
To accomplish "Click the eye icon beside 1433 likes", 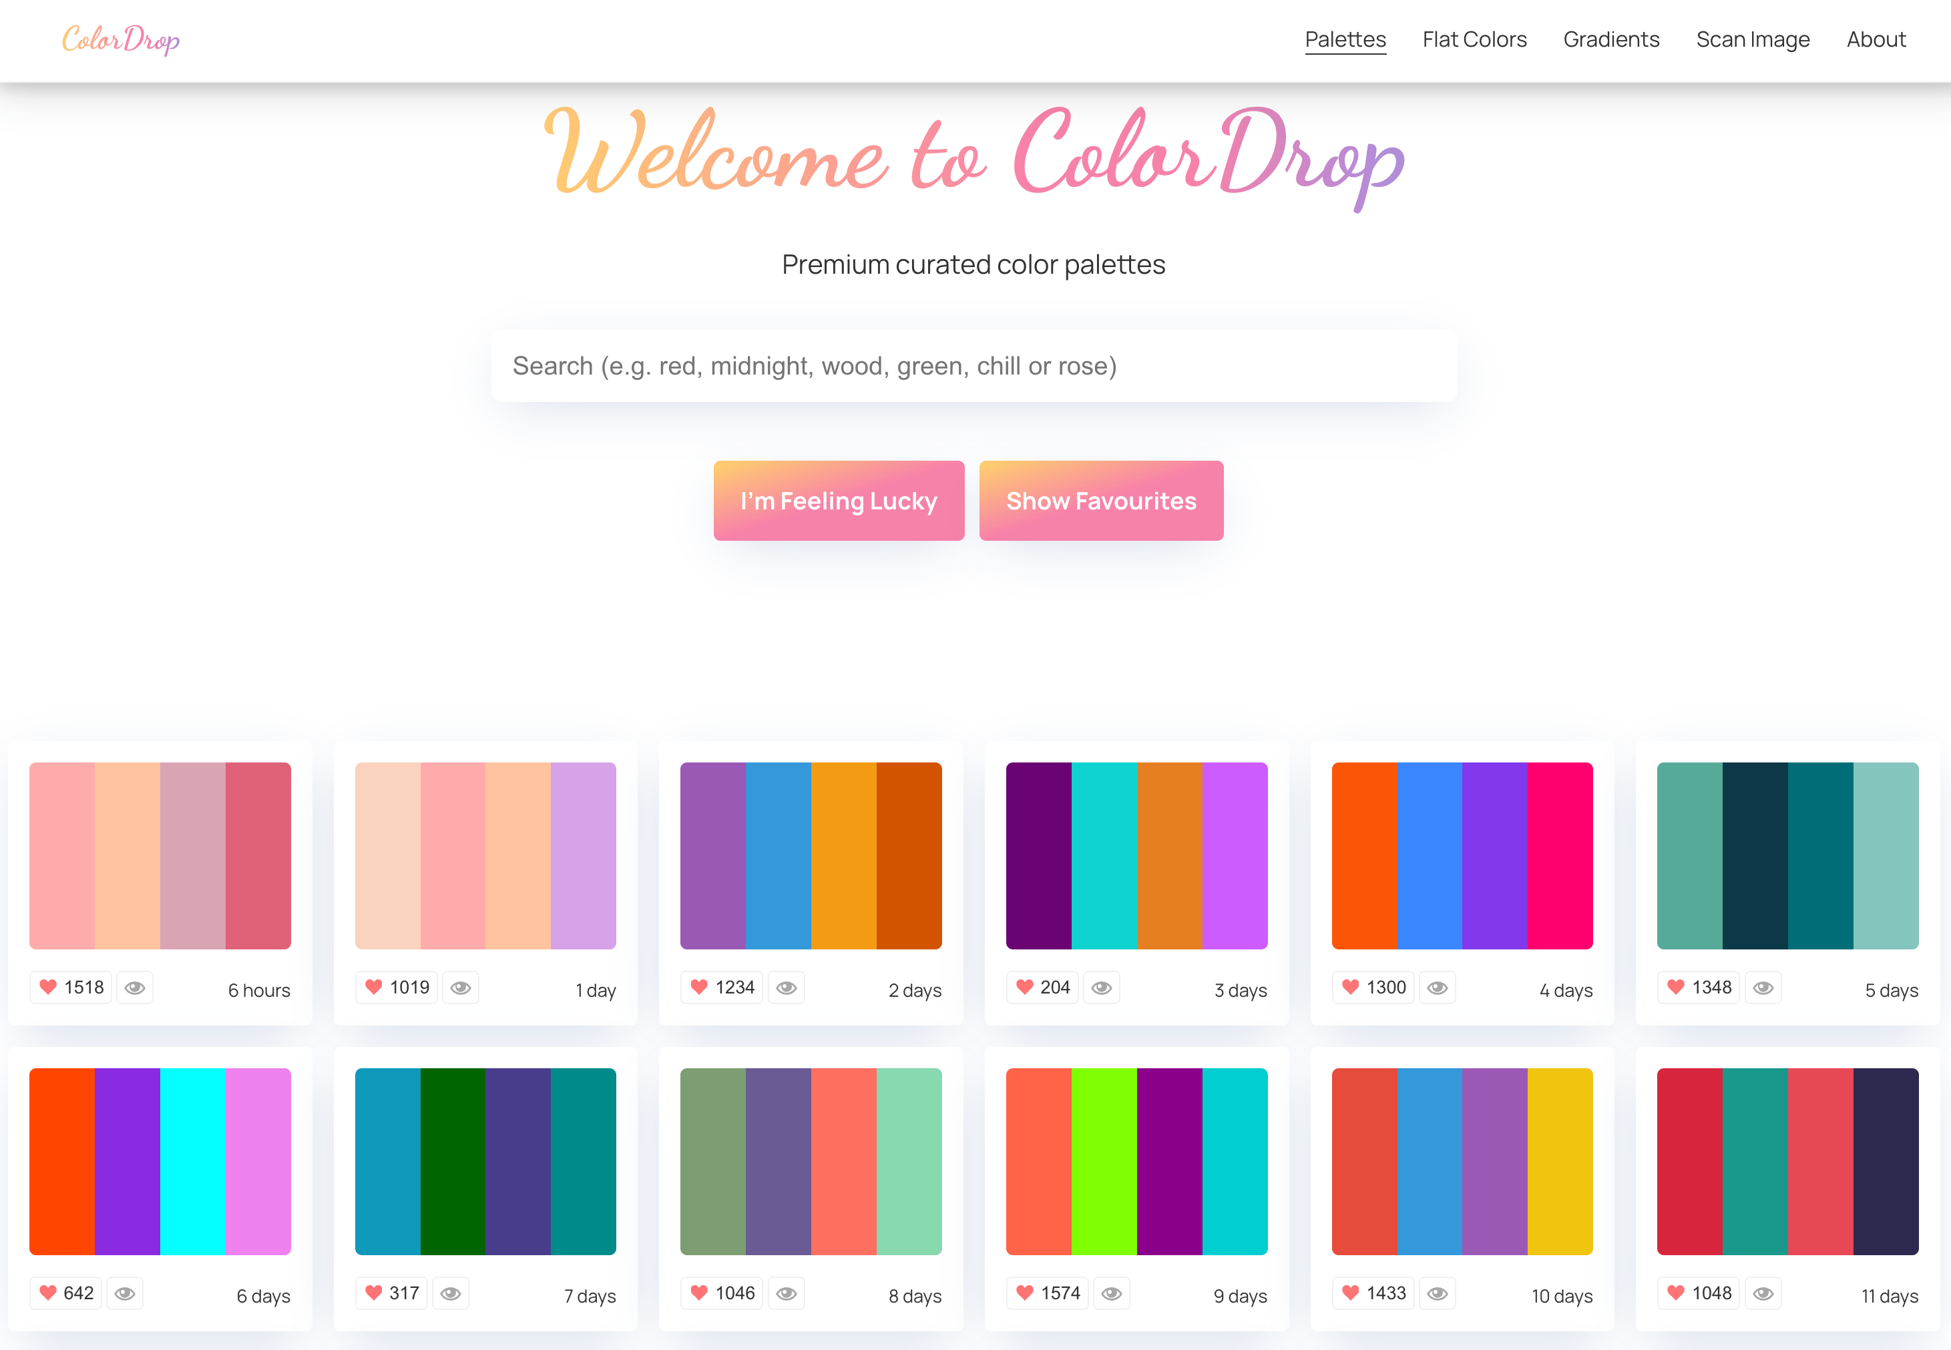I will pos(1438,1293).
